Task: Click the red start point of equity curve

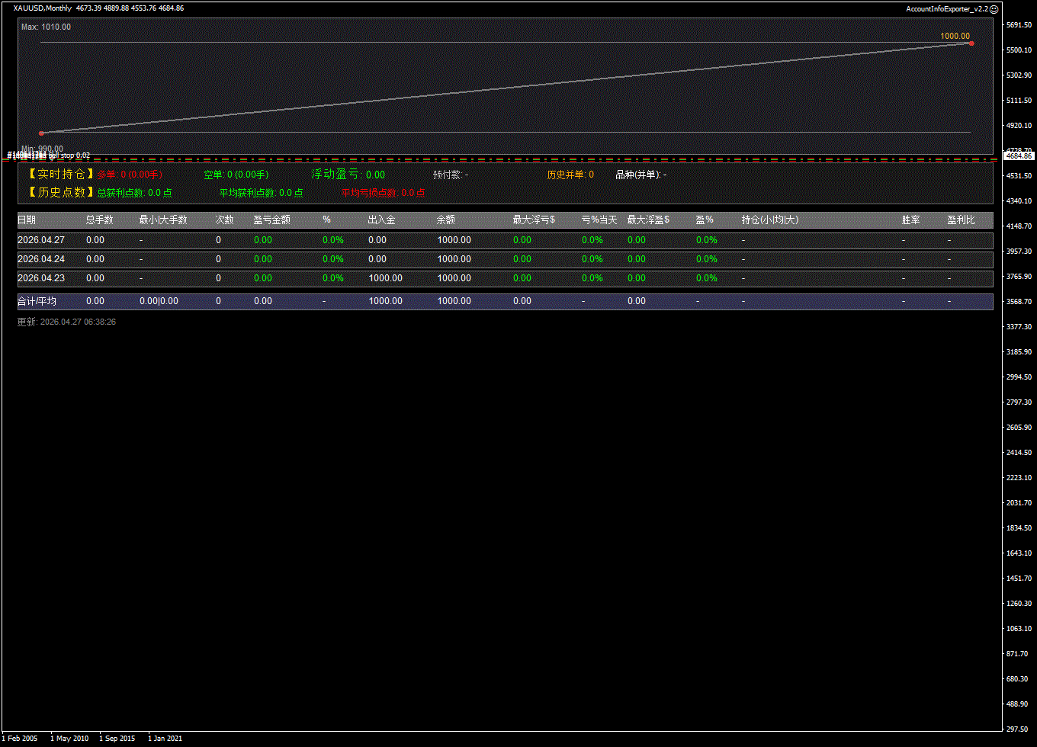Action: pyautogui.click(x=41, y=133)
